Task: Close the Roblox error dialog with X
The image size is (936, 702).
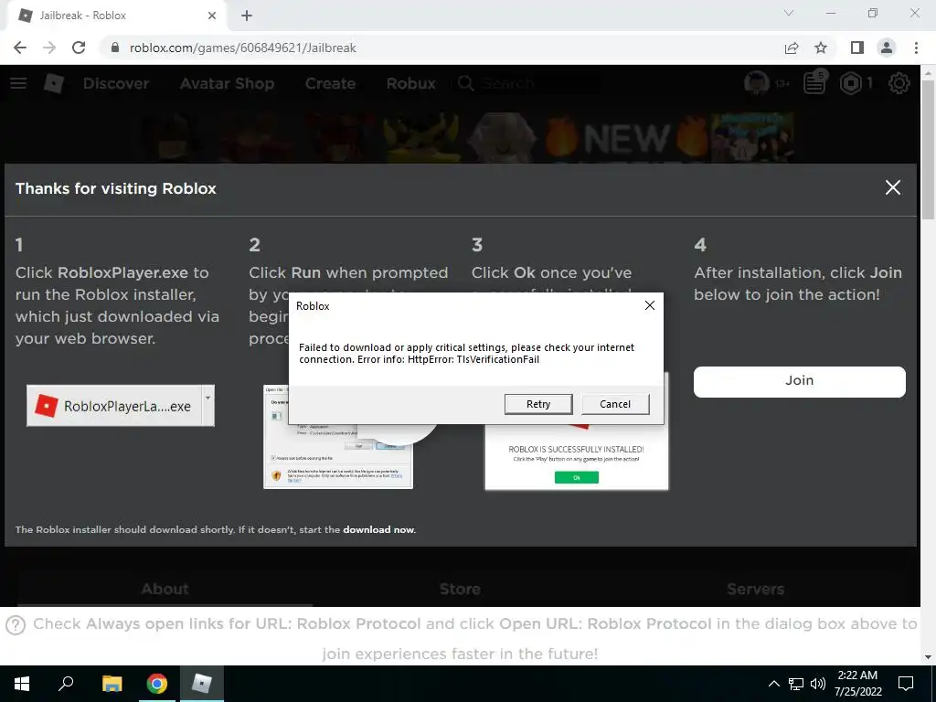Action: [x=650, y=305]
